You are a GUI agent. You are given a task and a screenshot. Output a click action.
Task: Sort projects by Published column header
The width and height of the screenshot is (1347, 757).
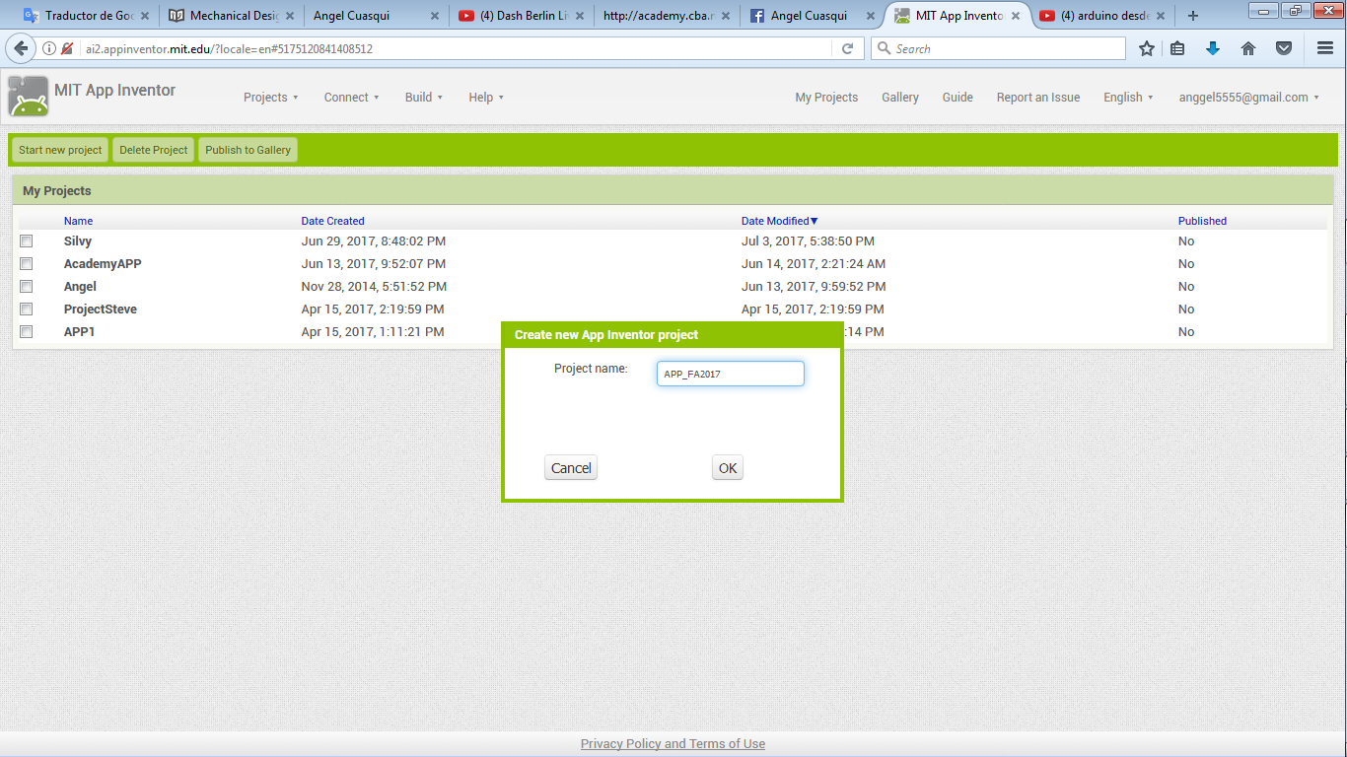(x=1202, y=221)
